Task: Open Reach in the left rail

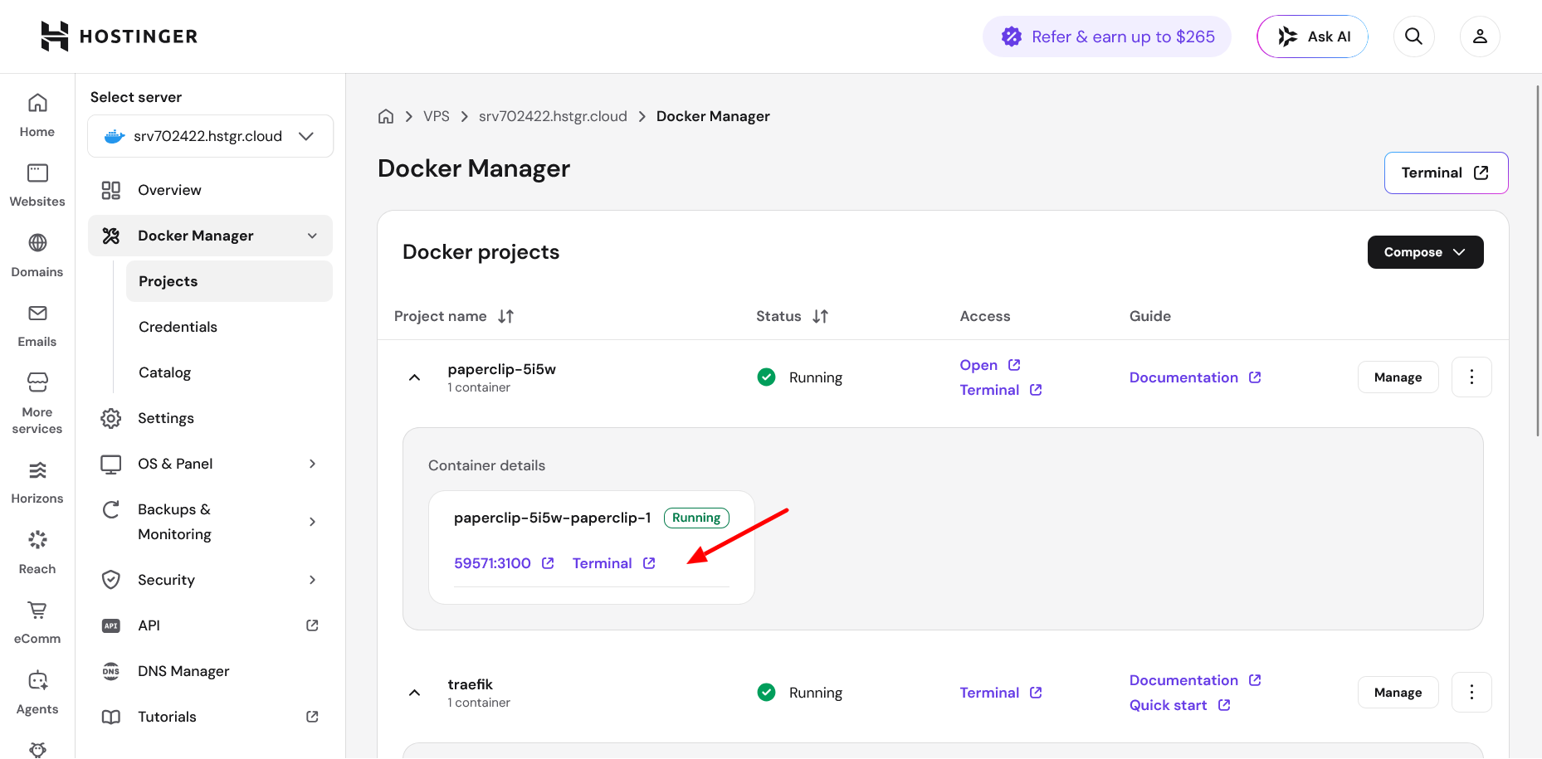Action: [x=37, y=552]
